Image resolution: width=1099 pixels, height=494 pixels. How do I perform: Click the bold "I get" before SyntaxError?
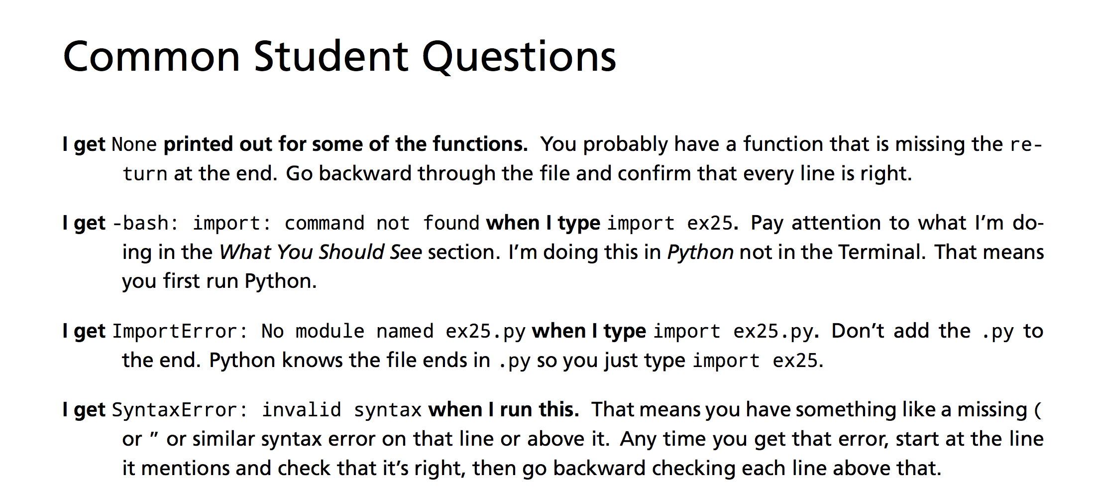tap(84, 410)
